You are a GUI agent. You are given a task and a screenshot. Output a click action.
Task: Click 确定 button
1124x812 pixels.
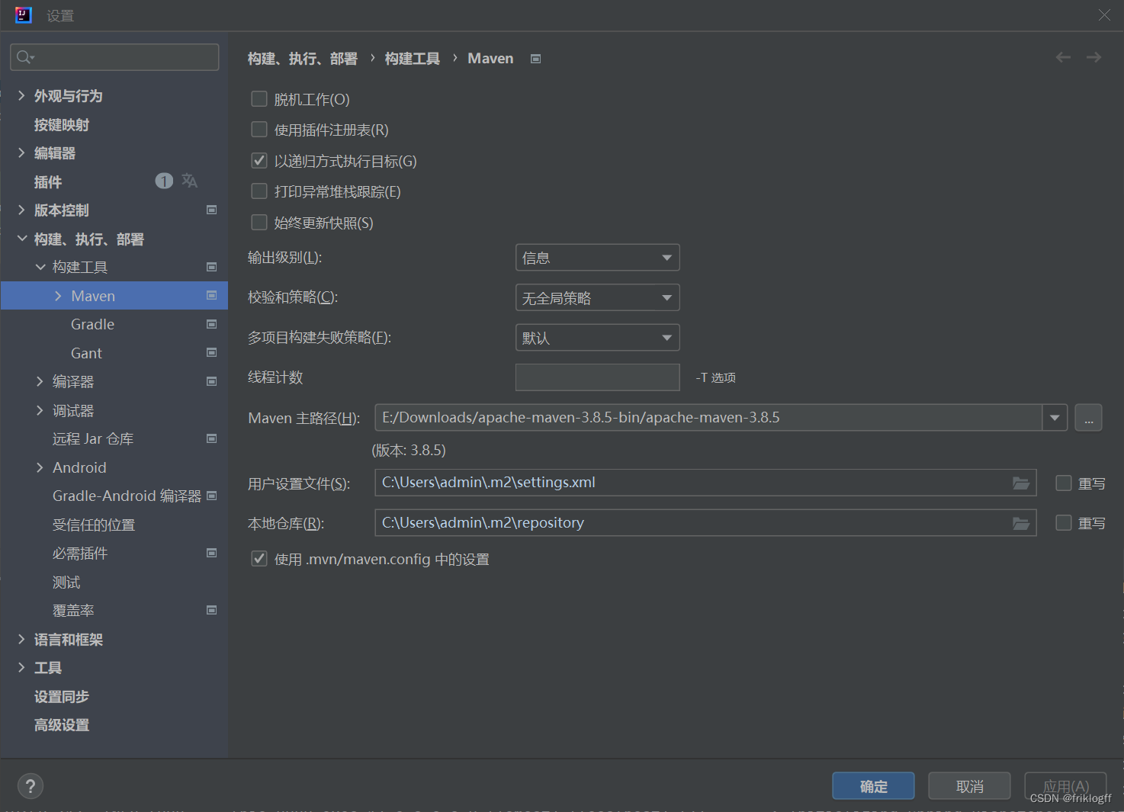point(873,786)
